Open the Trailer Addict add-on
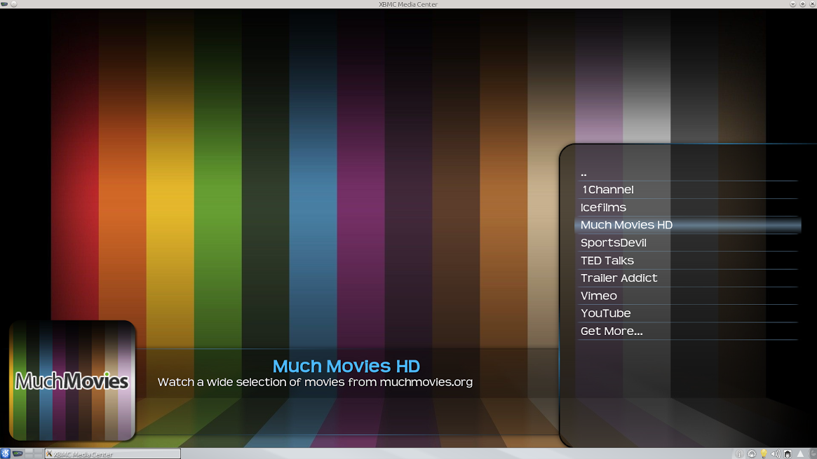 [x=687, y=278]
